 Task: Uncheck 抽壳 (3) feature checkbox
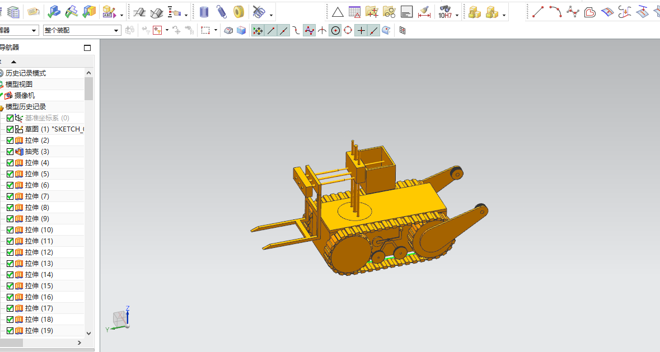[x=10, y=152]
